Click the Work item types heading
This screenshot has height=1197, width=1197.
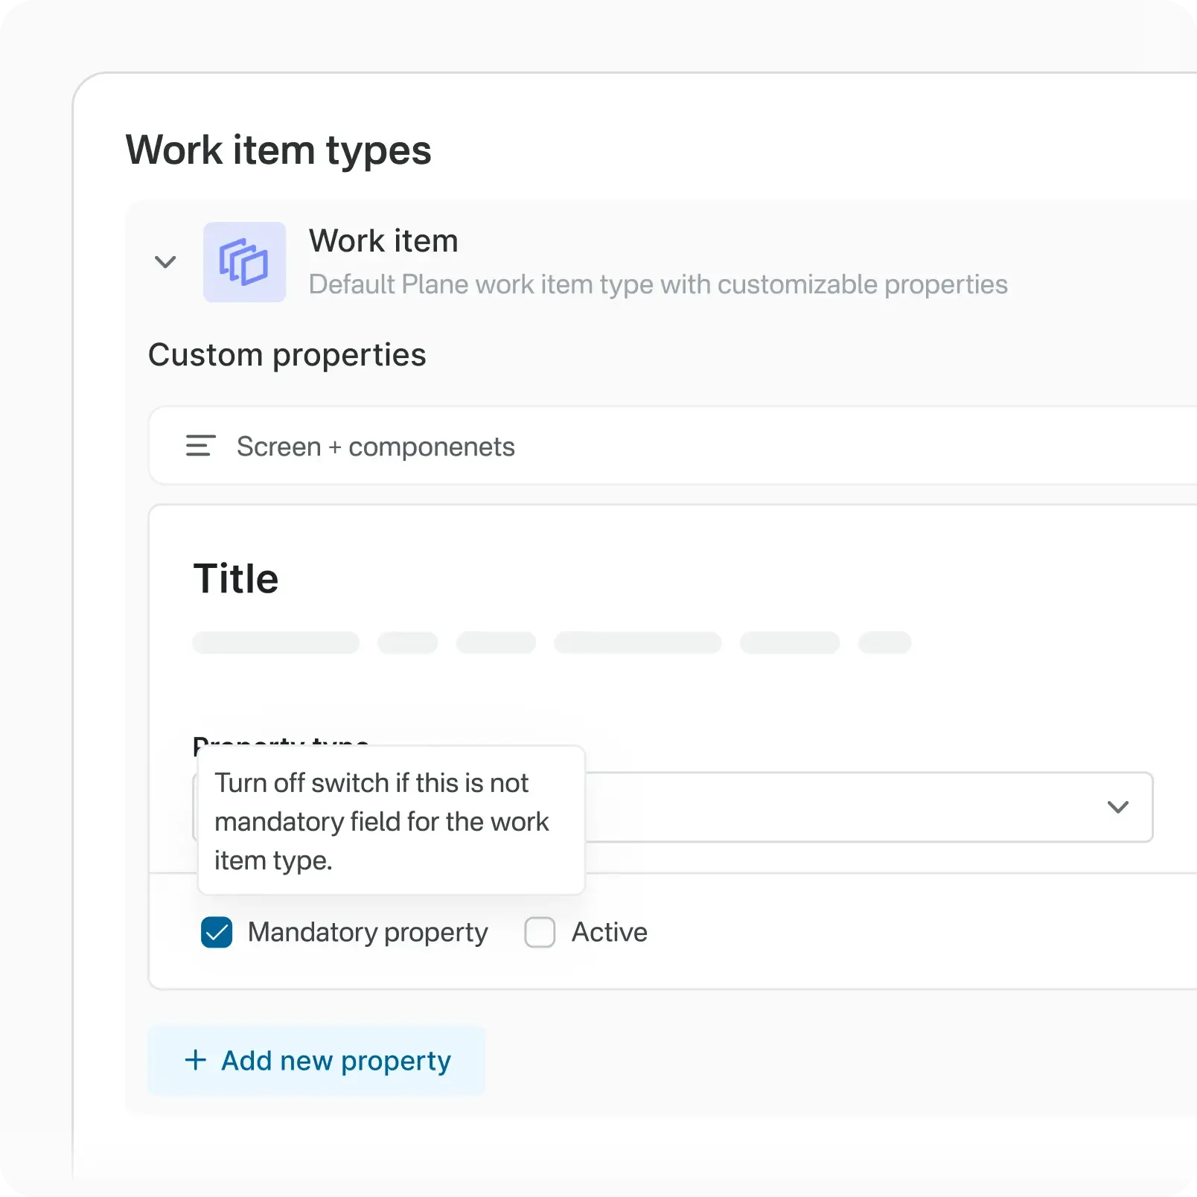(x=278, y=150)
